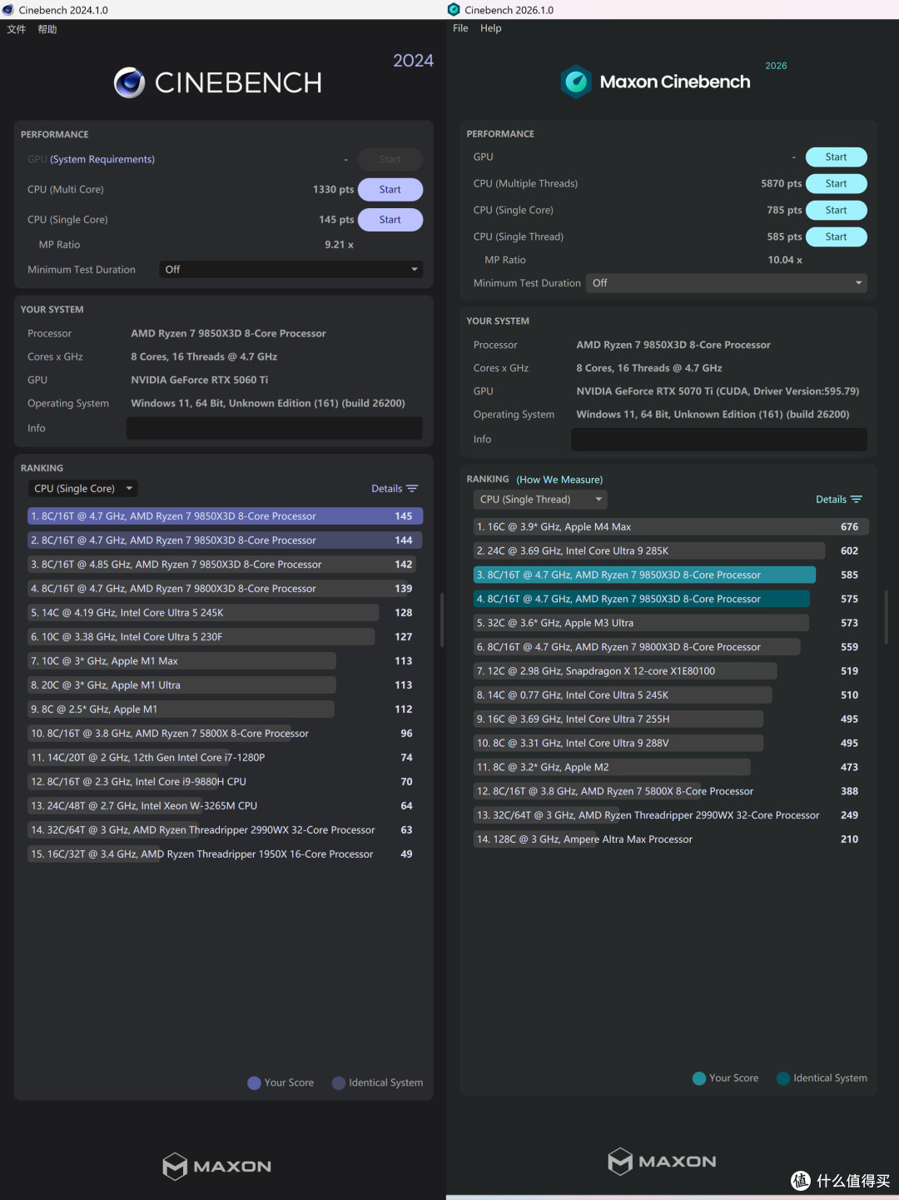Viewport: 899px width, 1200px height.
Task: Select the Intel Core Ultra 7 255H row
Action: [x=671, y=720]
